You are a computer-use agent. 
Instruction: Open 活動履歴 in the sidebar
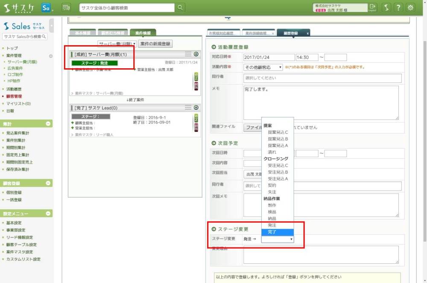(14, 89)
